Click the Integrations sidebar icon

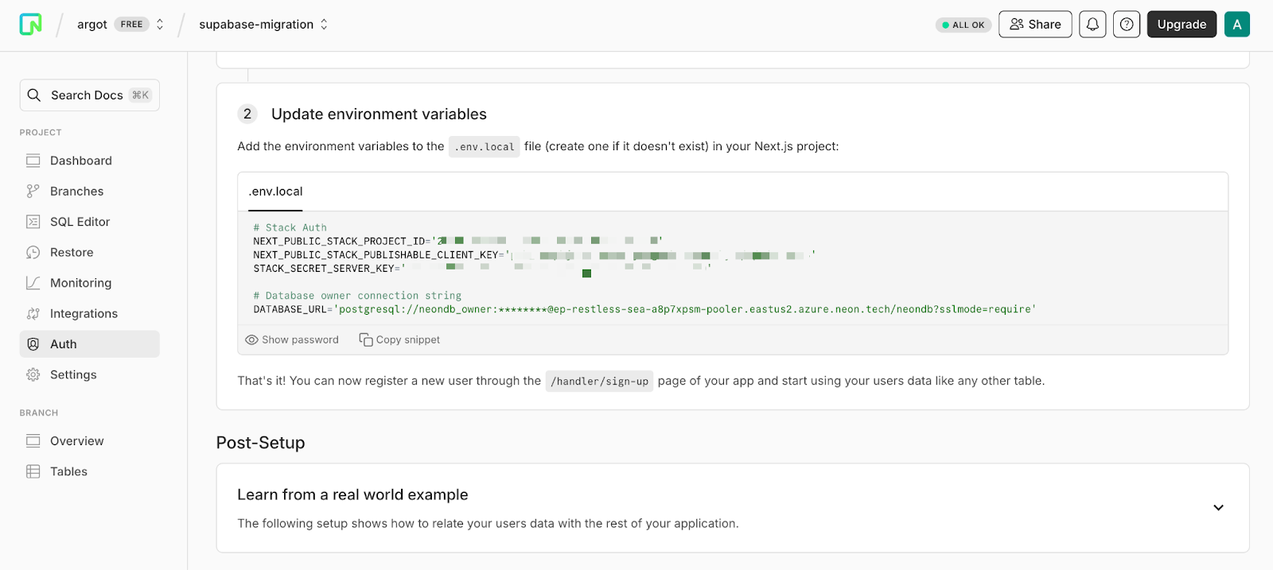(x=33, y=314)
